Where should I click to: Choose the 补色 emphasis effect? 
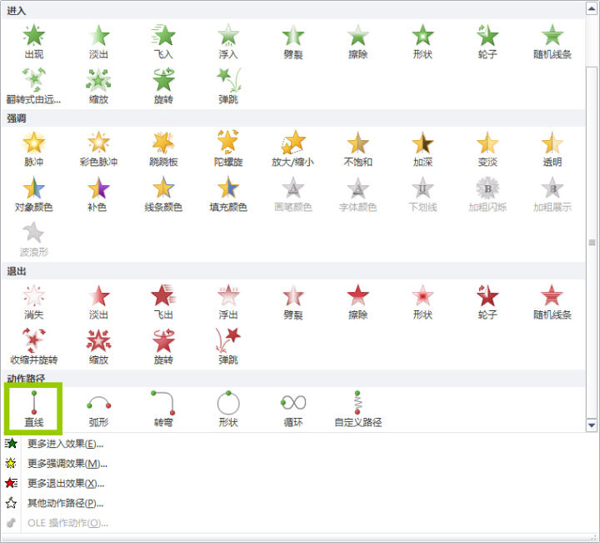pos(98,194)
